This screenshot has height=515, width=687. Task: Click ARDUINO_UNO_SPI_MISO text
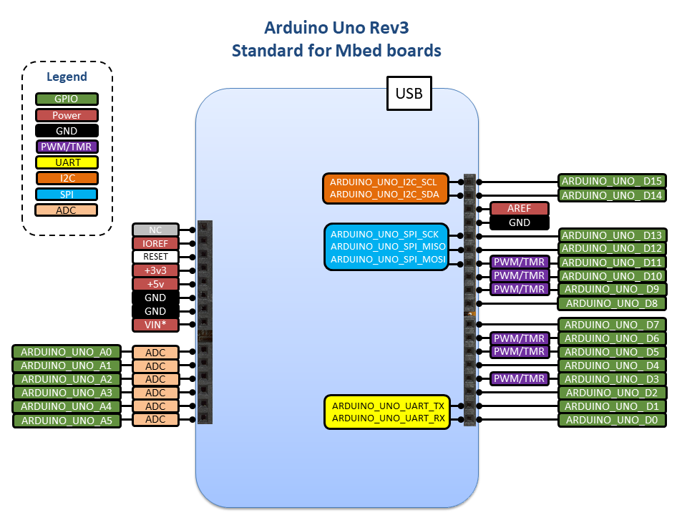pos(388,247)
